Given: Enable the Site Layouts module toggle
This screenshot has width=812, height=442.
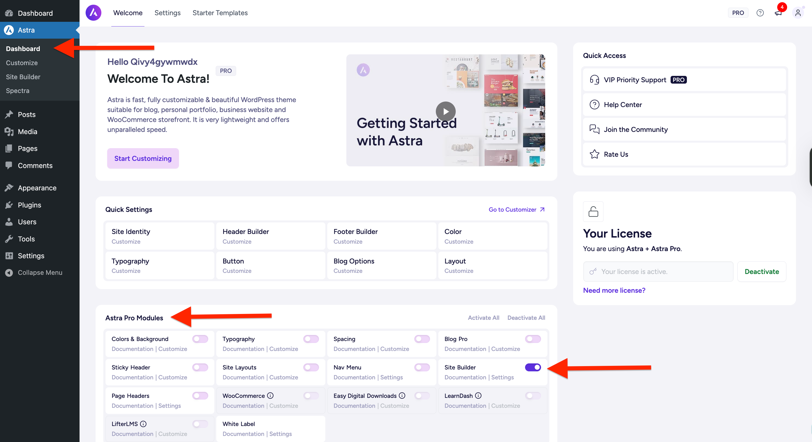Looking at the screenshot, I should (311, 368).
